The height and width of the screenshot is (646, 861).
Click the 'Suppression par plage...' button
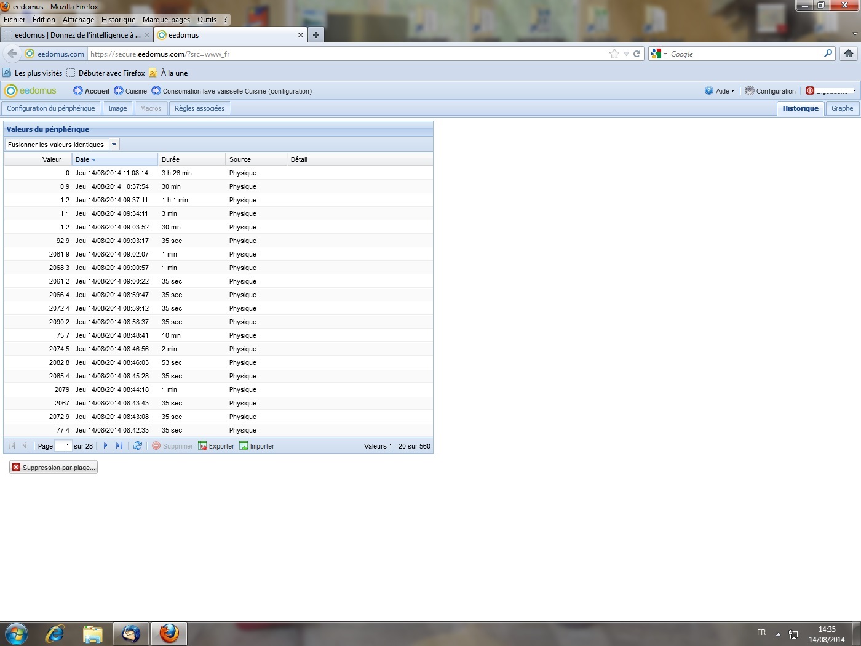54,468
